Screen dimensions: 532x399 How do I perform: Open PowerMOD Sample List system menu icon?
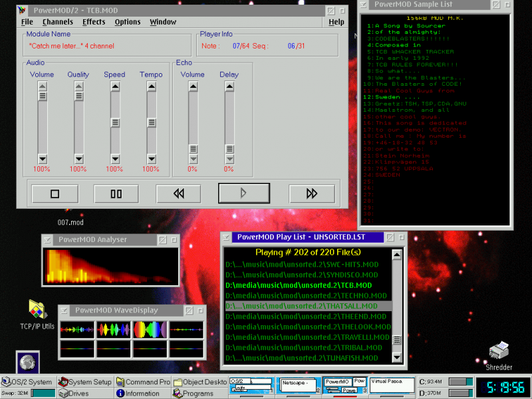click(363, 5)
